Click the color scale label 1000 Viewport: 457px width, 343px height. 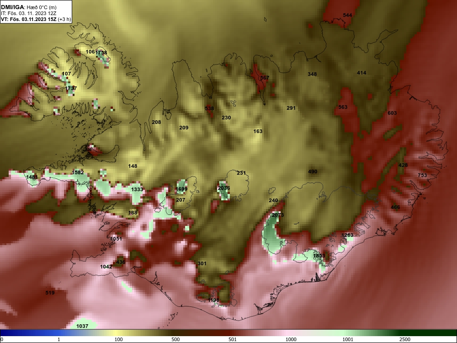click(291, 339)
